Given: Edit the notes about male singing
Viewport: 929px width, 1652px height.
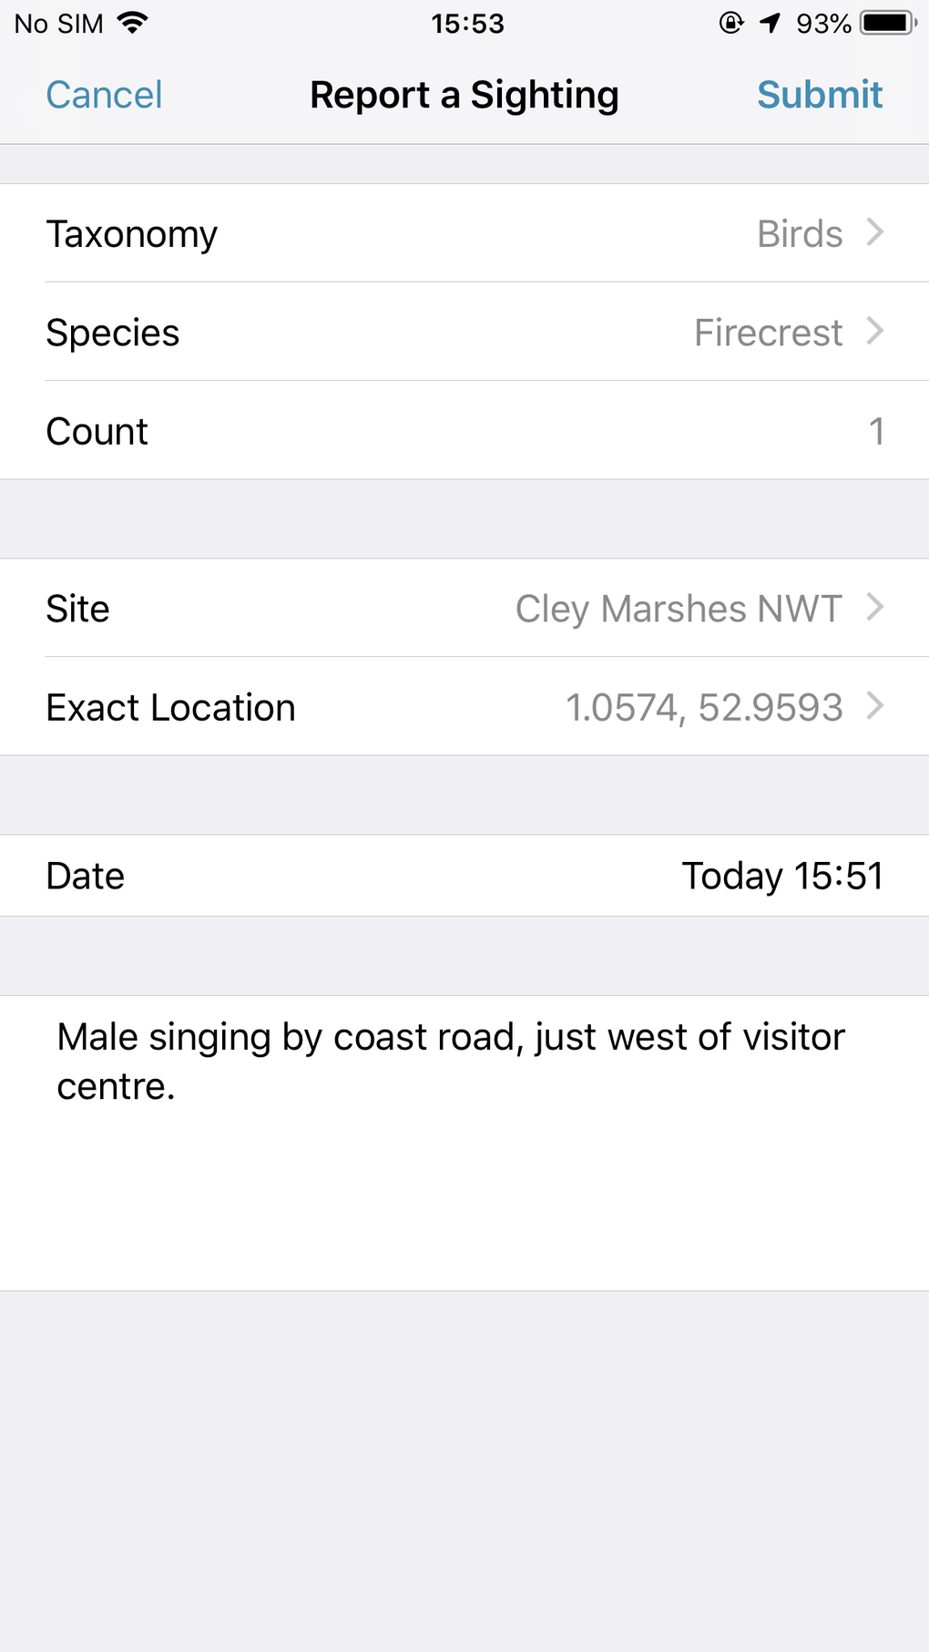Looking at the screenshot, I should (x=451, y=1062).
